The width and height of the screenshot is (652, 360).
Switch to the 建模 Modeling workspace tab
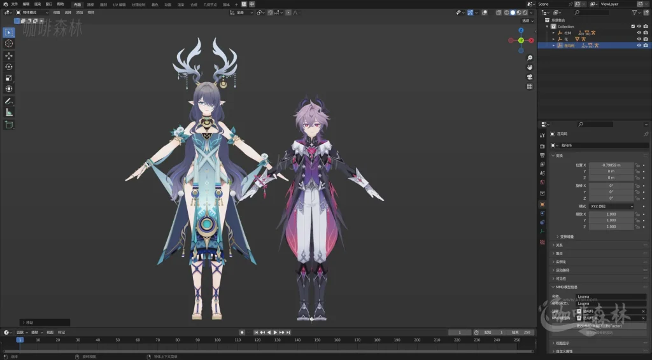point(90,4)
